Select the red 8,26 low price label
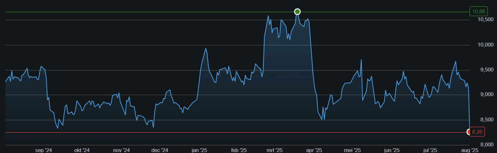 (477, 132)
